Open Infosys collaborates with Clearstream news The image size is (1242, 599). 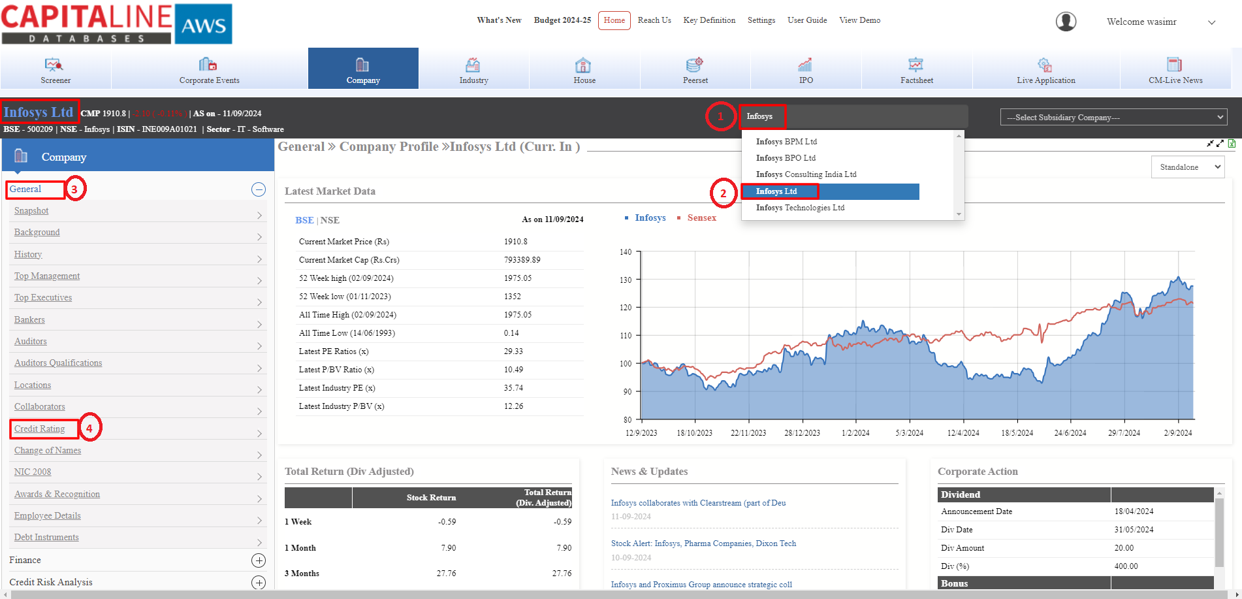[698, 503]
